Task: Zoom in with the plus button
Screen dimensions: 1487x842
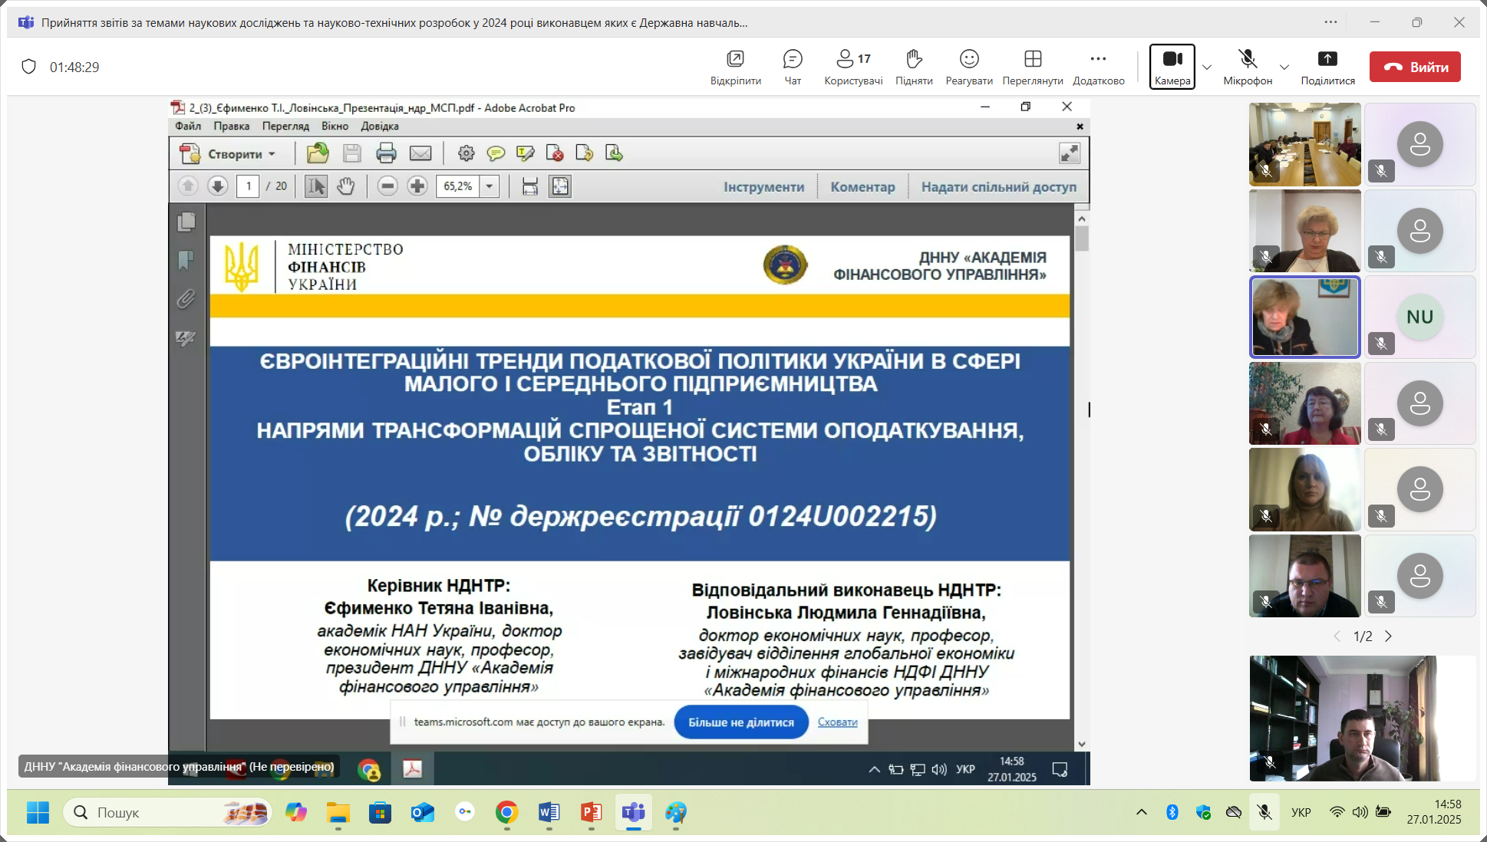Action: click(417, 186)
